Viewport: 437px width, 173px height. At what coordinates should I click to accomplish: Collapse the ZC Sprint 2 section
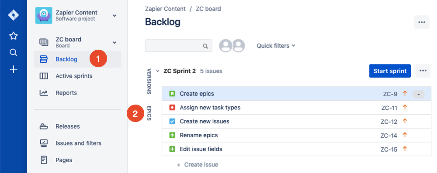click(x=158, y=71)
